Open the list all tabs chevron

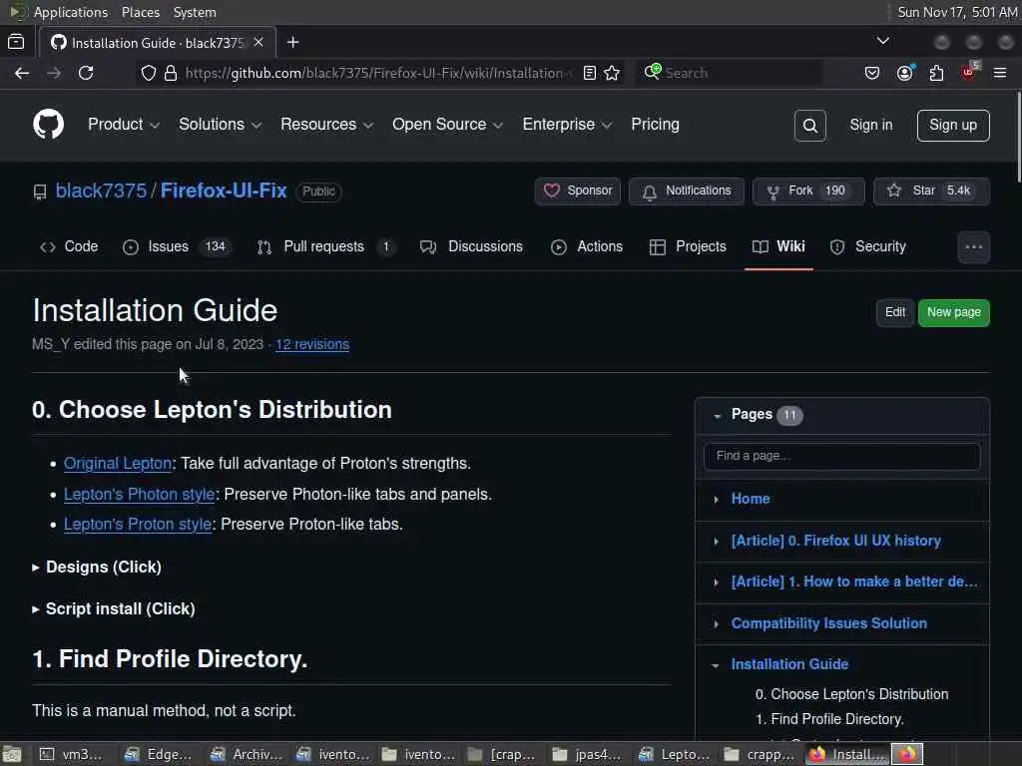coord(882,41)
